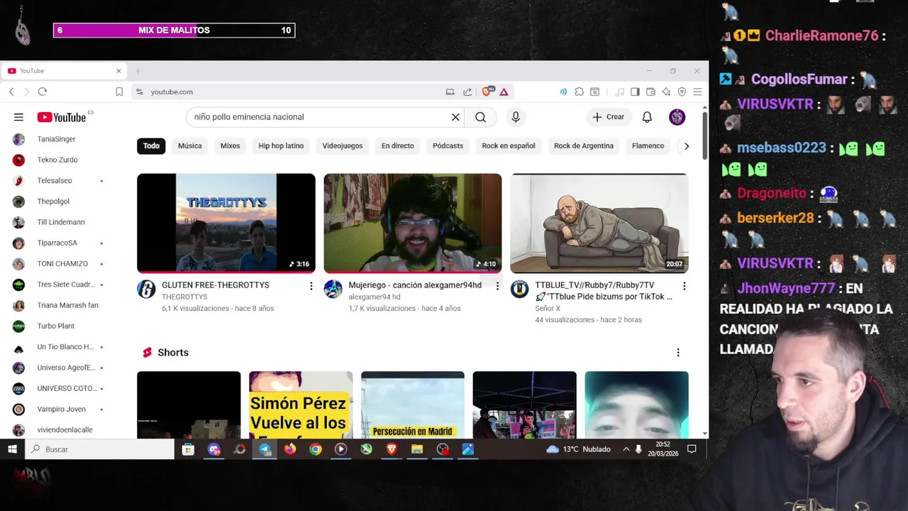Clear the search box with the X
This screenshot has height=511, width=908.
[455, 117]
